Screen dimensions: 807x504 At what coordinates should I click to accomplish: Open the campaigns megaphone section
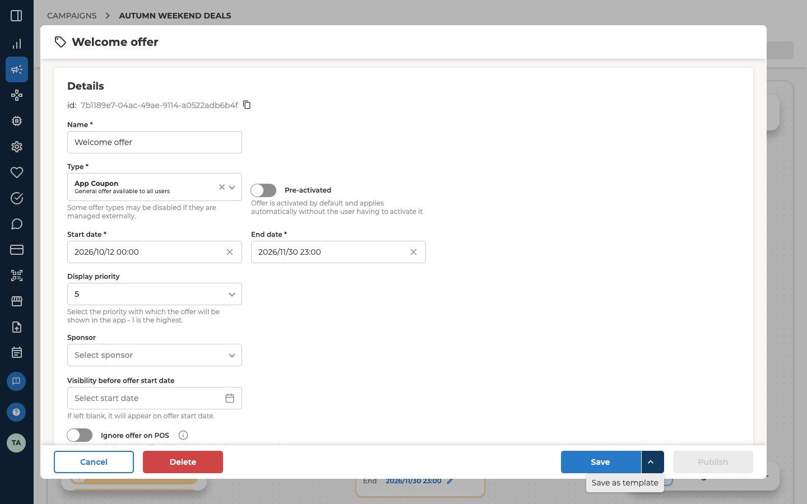click(x=17, y=69)
